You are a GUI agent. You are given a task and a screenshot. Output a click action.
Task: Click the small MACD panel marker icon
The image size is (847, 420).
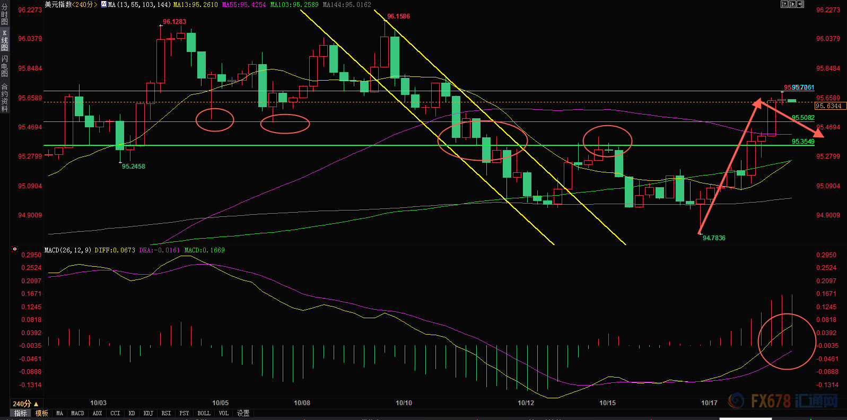(15, 249)
